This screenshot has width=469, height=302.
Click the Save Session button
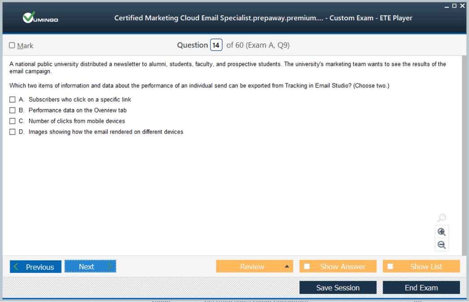tap(338, 288)
